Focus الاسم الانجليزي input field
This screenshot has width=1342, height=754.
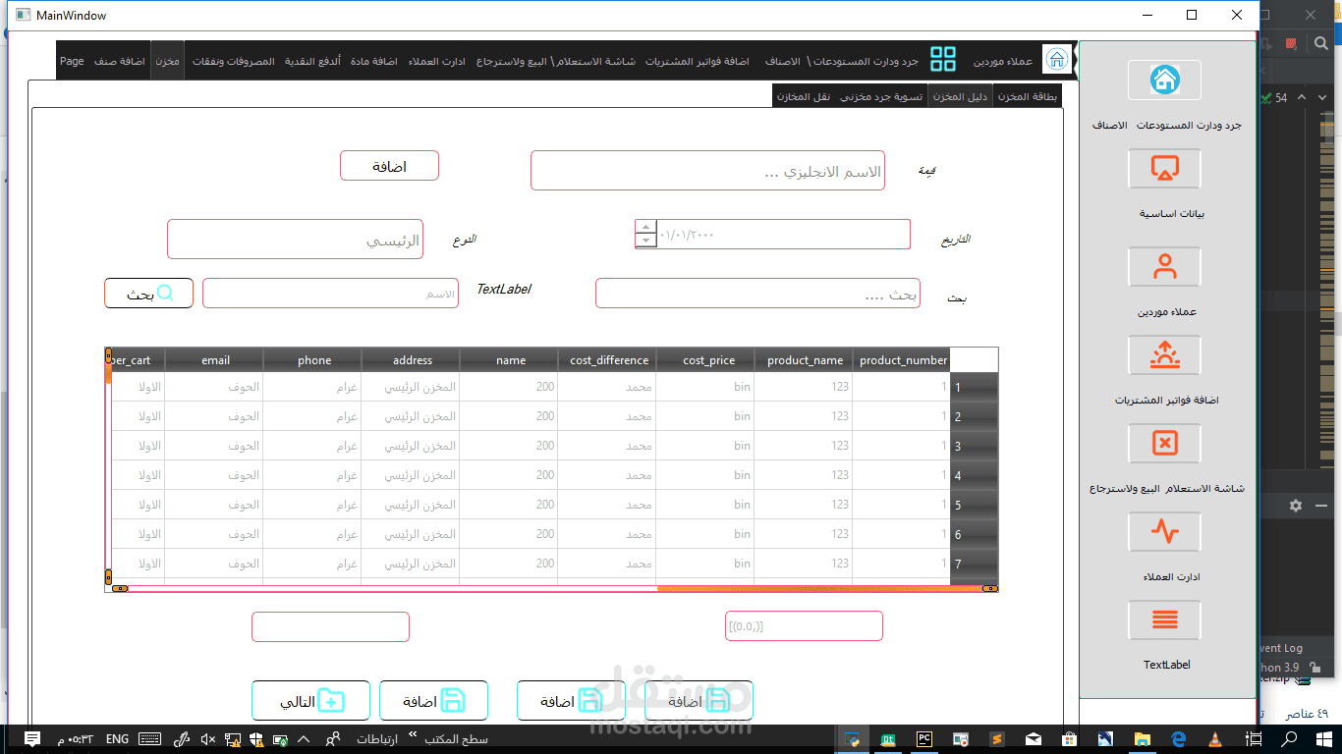click(707, 171)
